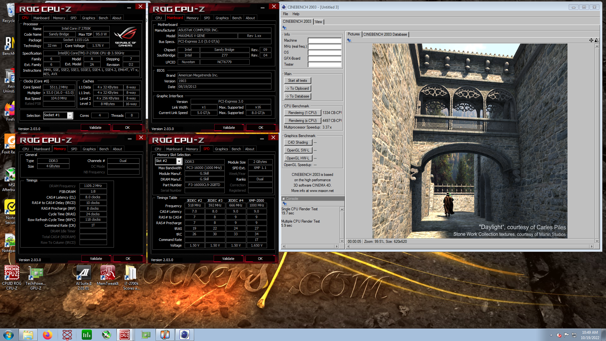Click the move (four-arrow) icon in picture viewer
The height and width of the screenshot is (341, 606).
(x=591, y=40)
